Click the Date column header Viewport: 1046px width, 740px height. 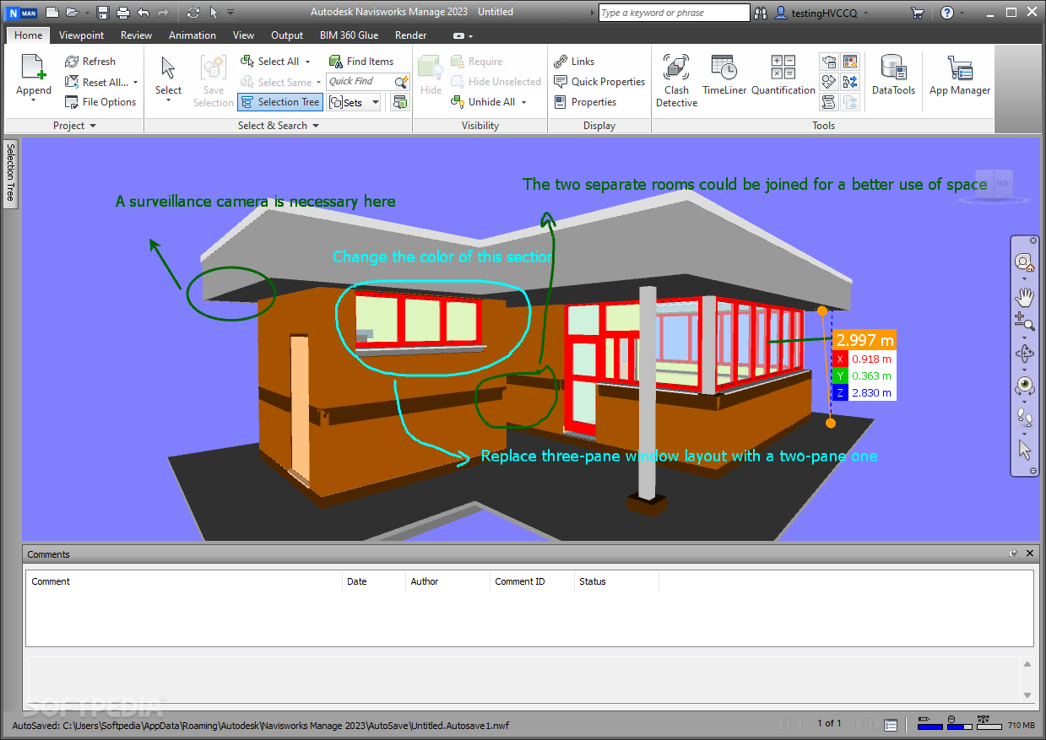pyautogui.click(x=374, y=581)
